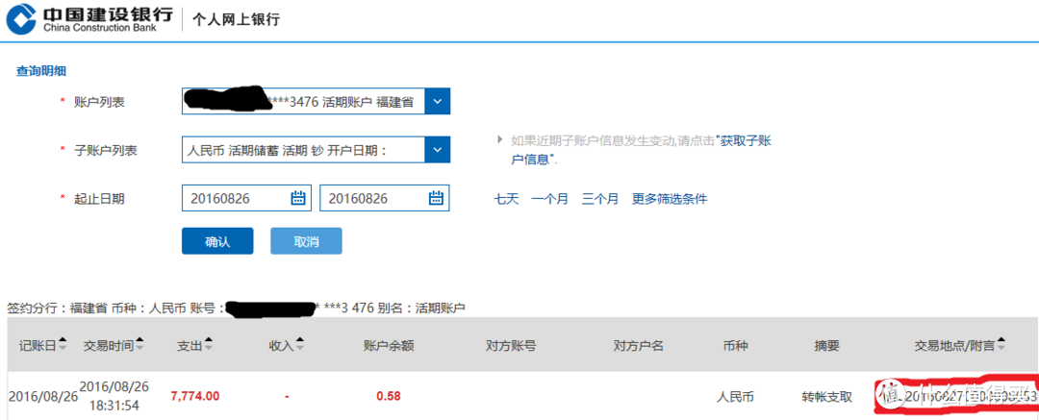Screen dimensions: 1039x420
Task: Select the 账户列表 account combo box
Action: click(x=317, y=101)
